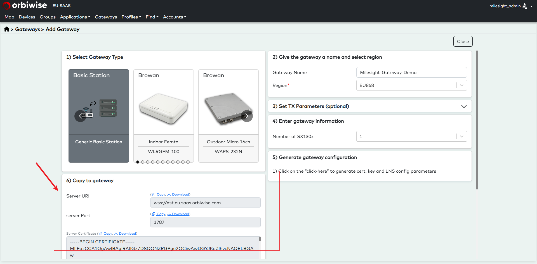This screenshot has width=537, height=264.
Task: Open the Region dropdown showing EU868
Action: point(411,85)
